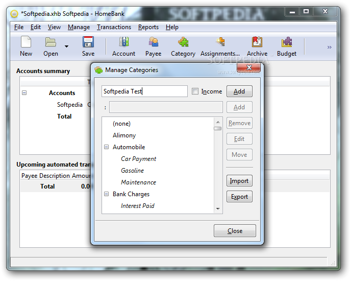Viewport: 351px width, 281px height.
Task: Click the Close button in Manage Categories
Action: (235, 231)
